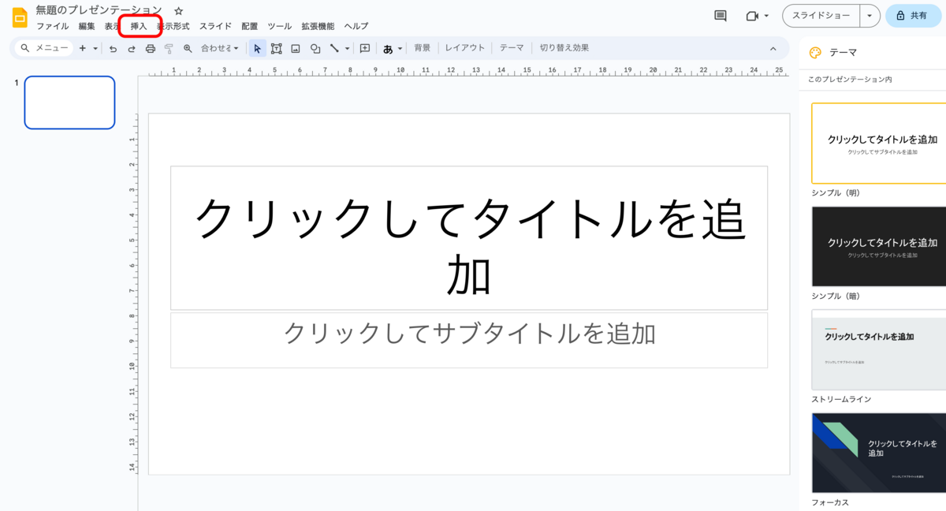Image resolution: width=946 pixels, height=511 pixels.
Task: Click the title placeholder on slide
Action: [469, 237]
